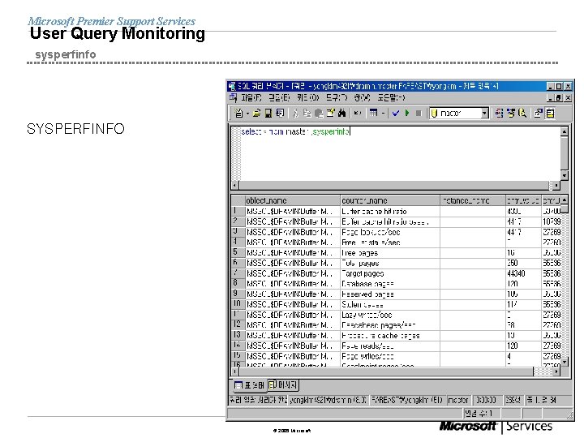Click the Paste toolbar icon

coord(319,114)
